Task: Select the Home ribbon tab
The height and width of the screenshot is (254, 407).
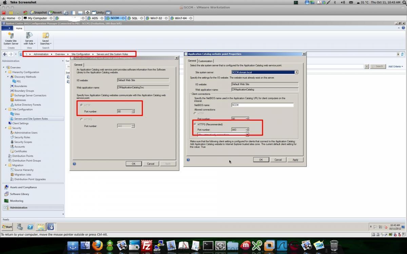Action: point(19,28)
